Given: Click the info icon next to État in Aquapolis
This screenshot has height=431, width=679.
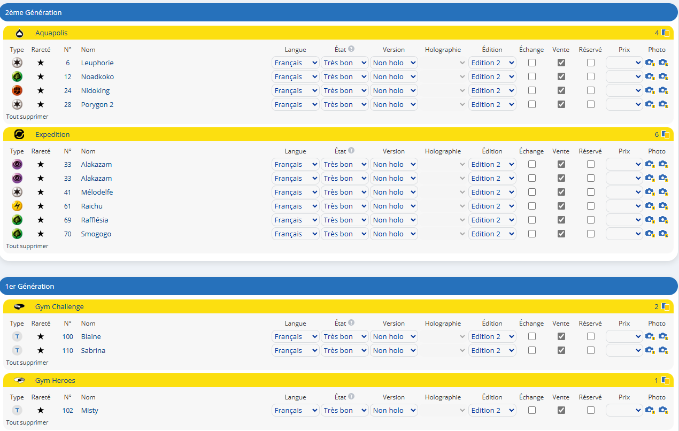Looking at the screenshot, I should point(351,49).
